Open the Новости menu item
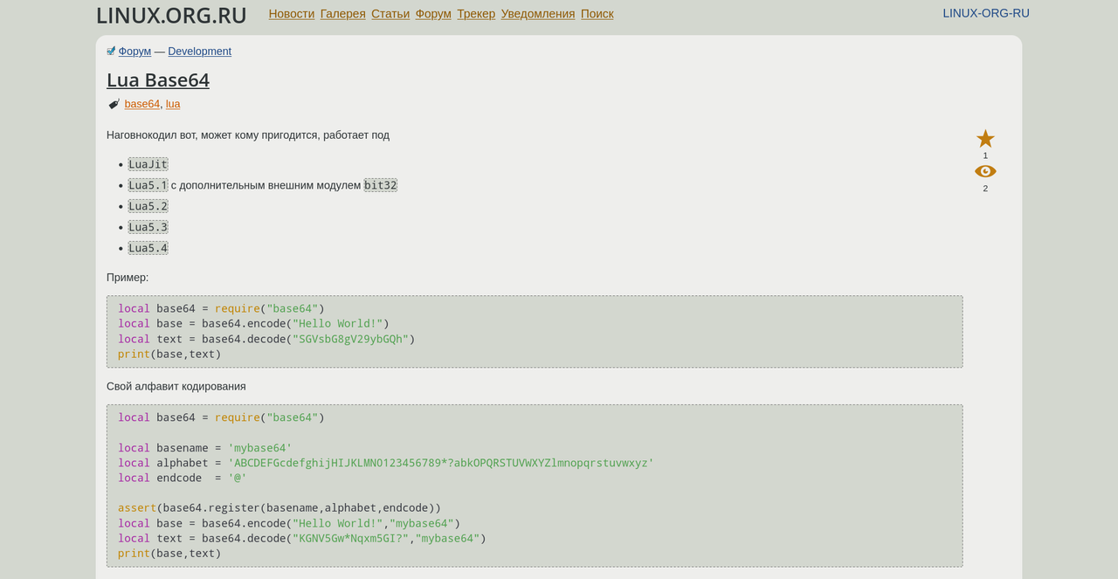The width and height of the screenshot is (1118, 579). [x=292, y=14]
